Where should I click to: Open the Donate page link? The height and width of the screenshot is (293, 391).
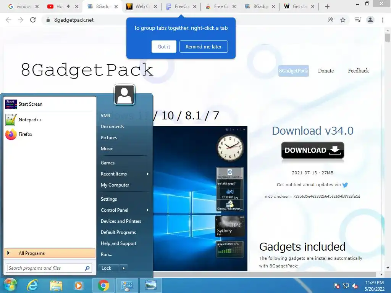pyautogui.click(x=326, y=71)
